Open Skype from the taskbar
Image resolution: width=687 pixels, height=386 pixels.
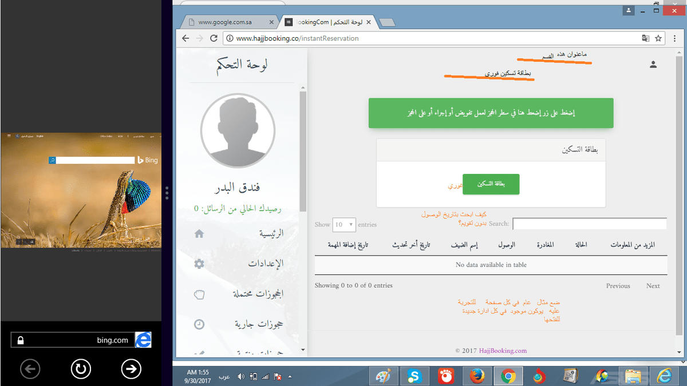[x=414, y=376]
